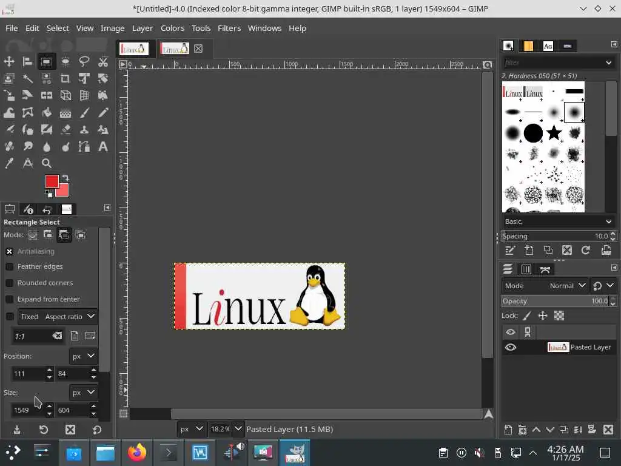Screen dimensions: 621x466
Task: Select the Paths tool
Action: [x=84, y=147]
